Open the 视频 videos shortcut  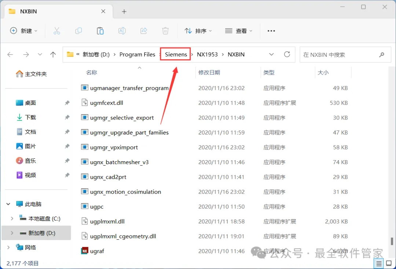(26, 175)
